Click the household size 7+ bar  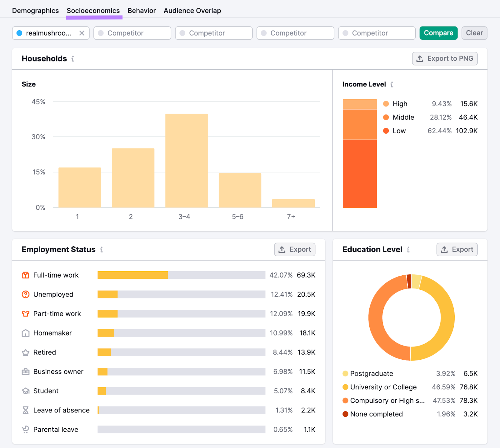tap(293, 203)
